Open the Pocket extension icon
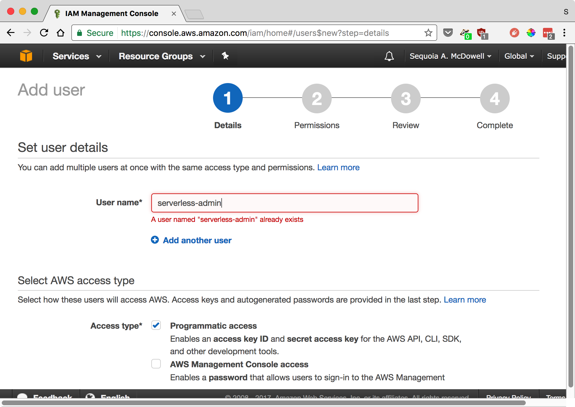This screenshot has height=407, width=575. point(448,33)
